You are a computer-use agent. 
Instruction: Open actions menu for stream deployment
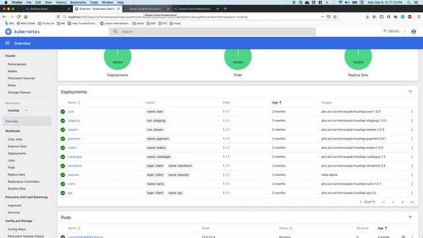coord(412,130)
